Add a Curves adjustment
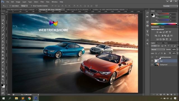This screenshot has height=101, width=179. coord(164,32)
